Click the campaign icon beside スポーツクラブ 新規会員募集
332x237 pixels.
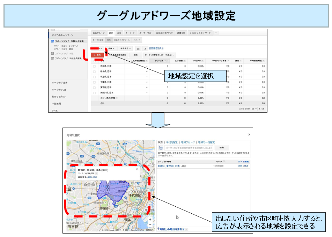pos(52,58)
